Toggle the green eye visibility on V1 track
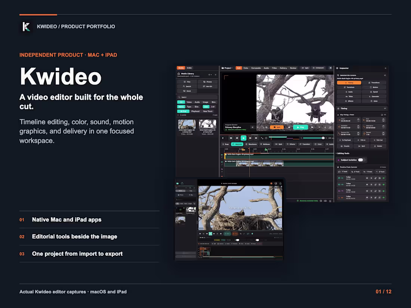This screenshot has width=411, height=308. pyautogui.click(x=384, y=178)
